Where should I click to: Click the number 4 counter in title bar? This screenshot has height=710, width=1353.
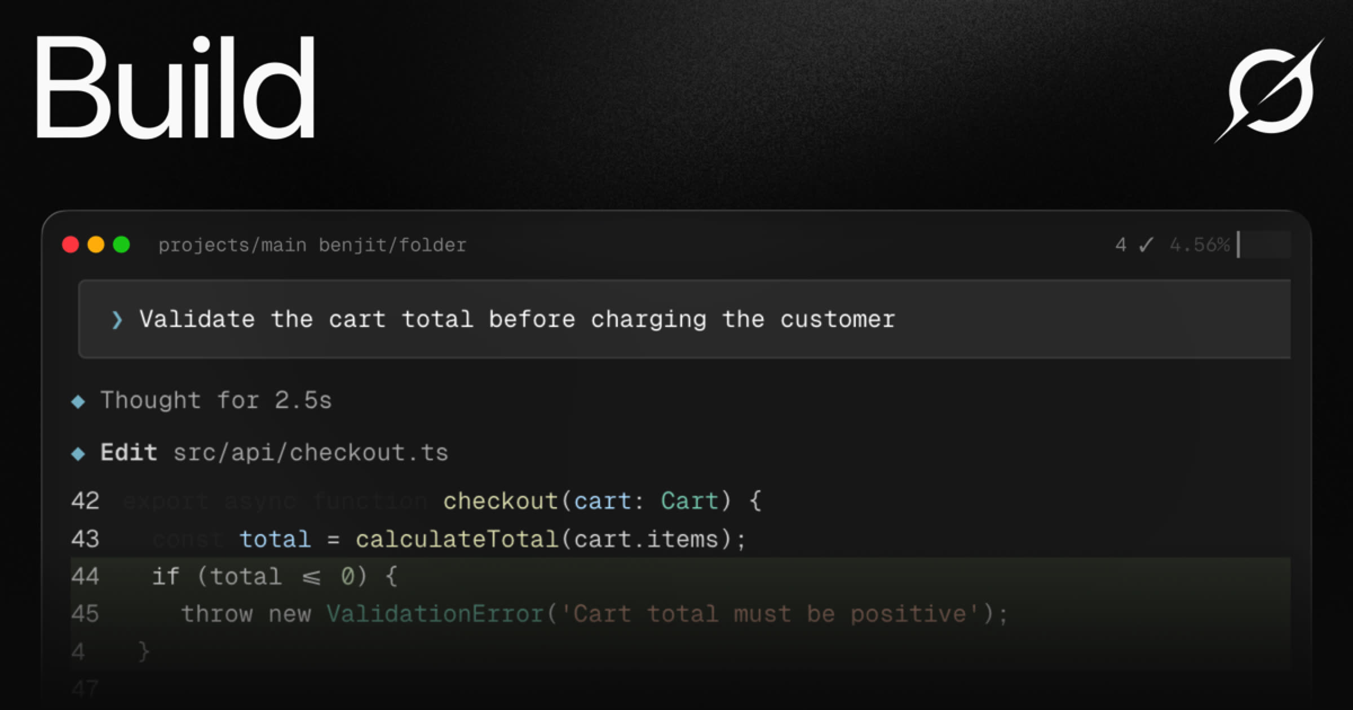click(x=1121, y=245)
